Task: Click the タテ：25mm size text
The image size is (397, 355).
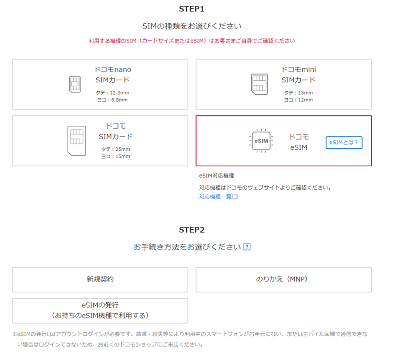Action: [x=116, y=149]
